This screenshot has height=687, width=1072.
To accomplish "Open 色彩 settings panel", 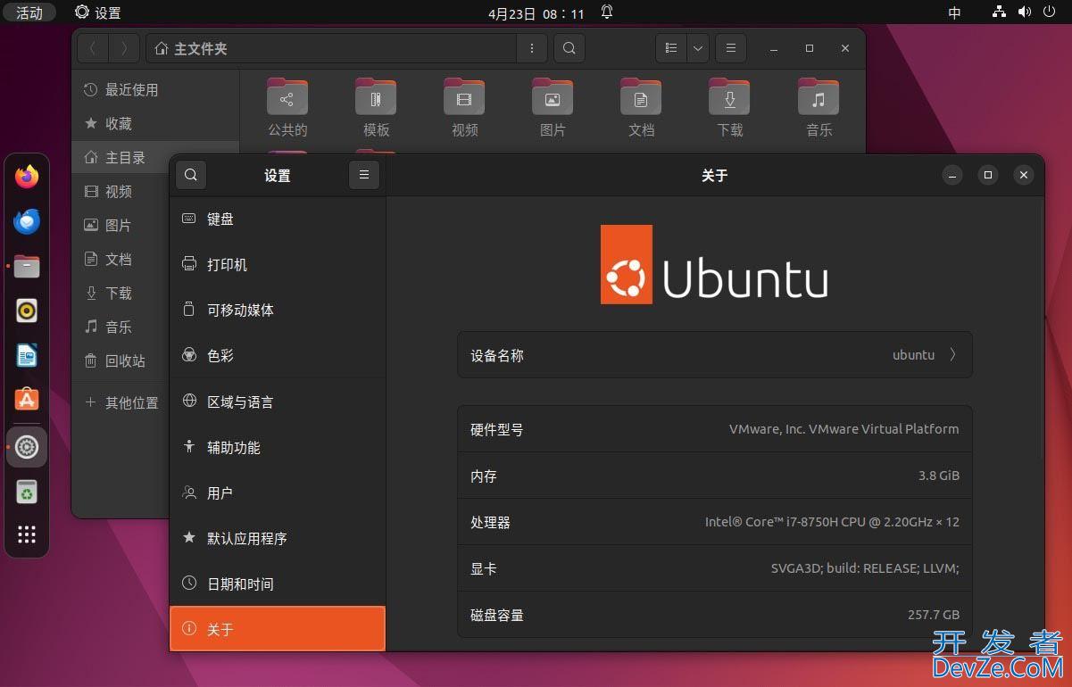I will 278,355.
